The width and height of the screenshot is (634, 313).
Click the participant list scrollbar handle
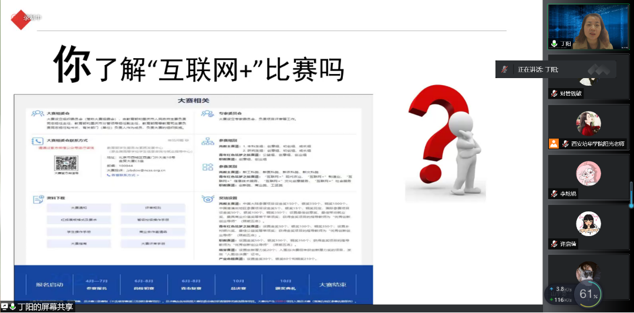(x=631, y=194)
